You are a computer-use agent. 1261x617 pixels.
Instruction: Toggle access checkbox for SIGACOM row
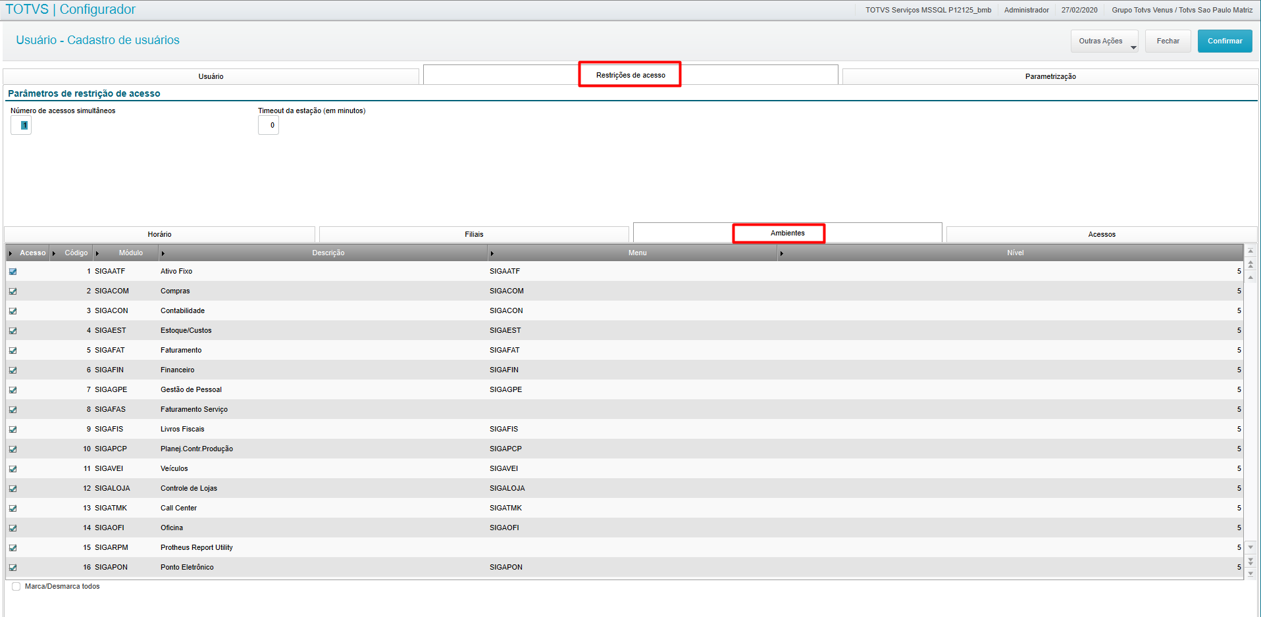(13, 291)
